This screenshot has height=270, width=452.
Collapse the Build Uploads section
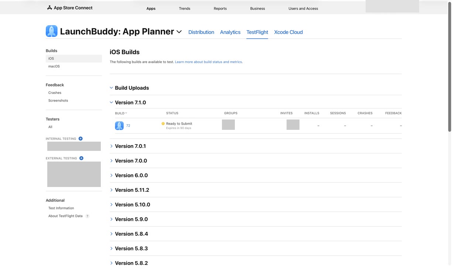(111, 88)
